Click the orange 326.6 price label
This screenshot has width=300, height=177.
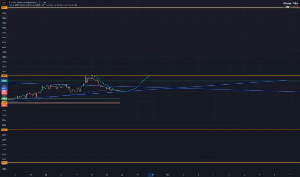click(x=4, y=103)
